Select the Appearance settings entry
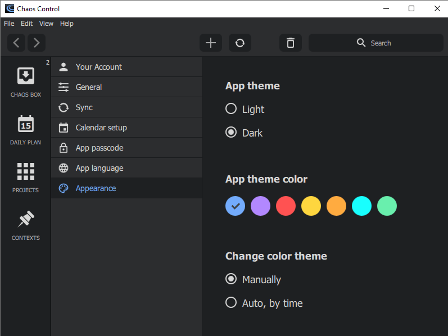Viewport: 448px width, 336px height. (127, 188)
